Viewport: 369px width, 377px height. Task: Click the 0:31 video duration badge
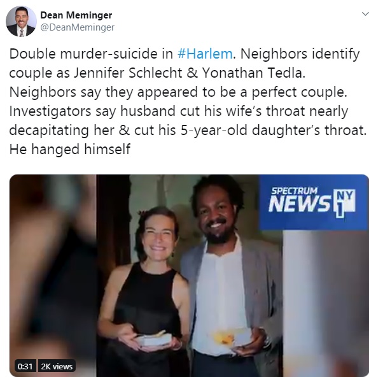pos(25,366)
